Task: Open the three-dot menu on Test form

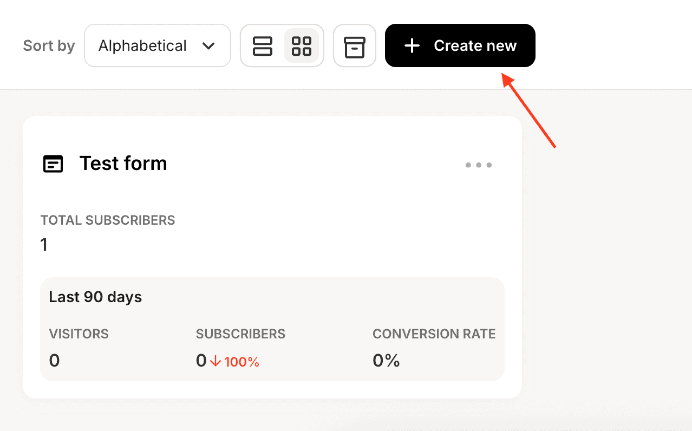Action: point(479,165)
